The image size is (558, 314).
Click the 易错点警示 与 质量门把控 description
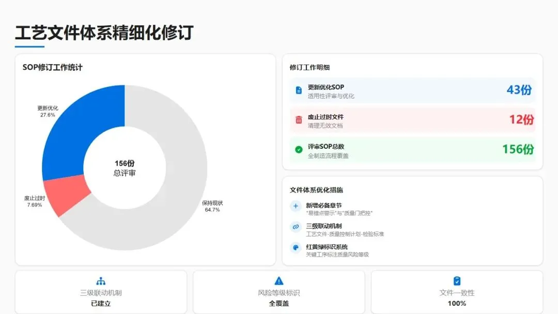339,213
